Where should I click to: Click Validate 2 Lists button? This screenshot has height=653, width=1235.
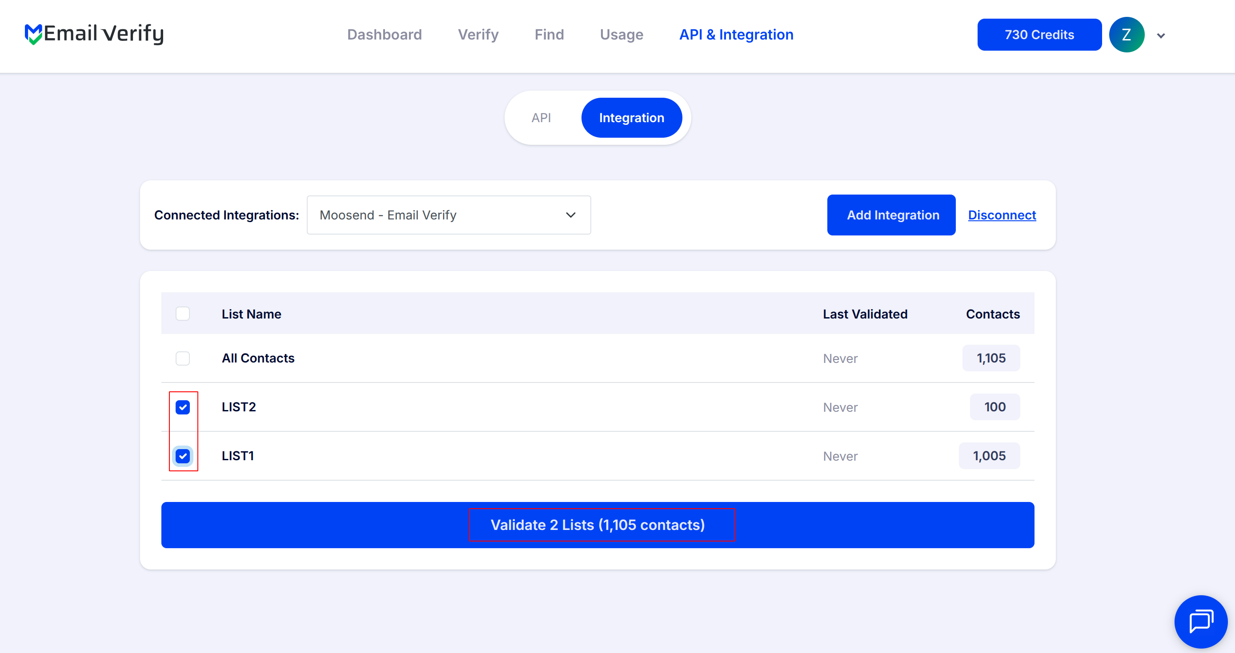pyautogui.click(x=597, y=525)
